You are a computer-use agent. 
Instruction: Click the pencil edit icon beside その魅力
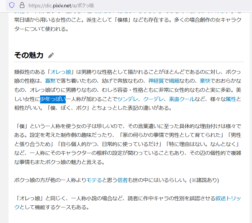pyautogui.click(x=51, y=55)
